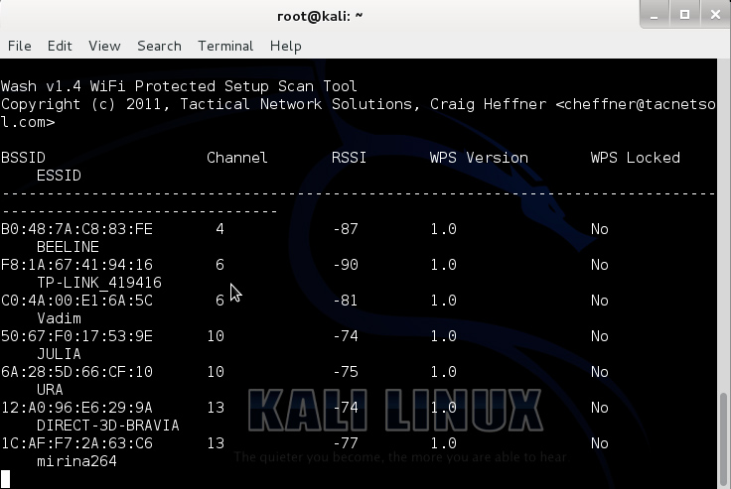Viewport: 731px width, 489px height.
Task: Open the Edit menu
Action: [x=60, y=46]
